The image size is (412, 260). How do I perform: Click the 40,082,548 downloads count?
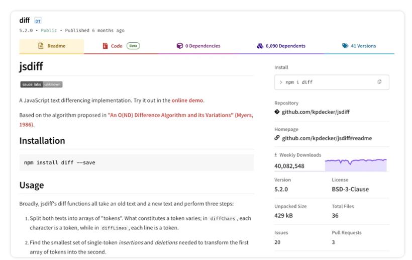[x=289, y=166]
